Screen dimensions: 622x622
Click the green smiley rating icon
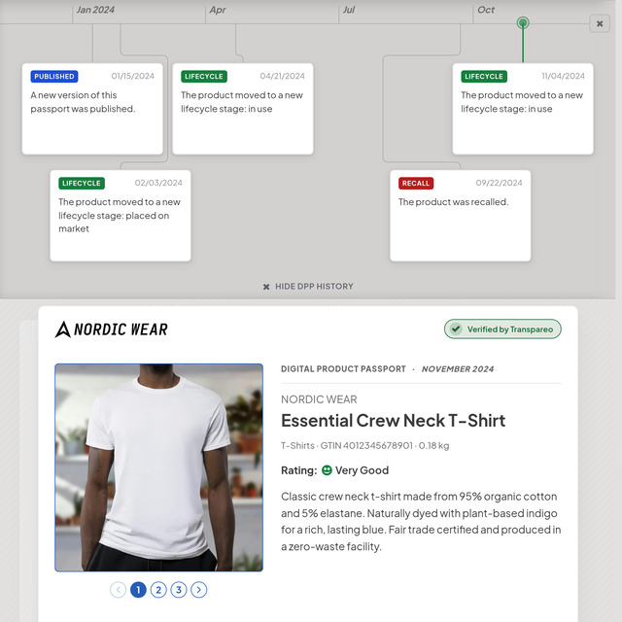tap(327, 470)
